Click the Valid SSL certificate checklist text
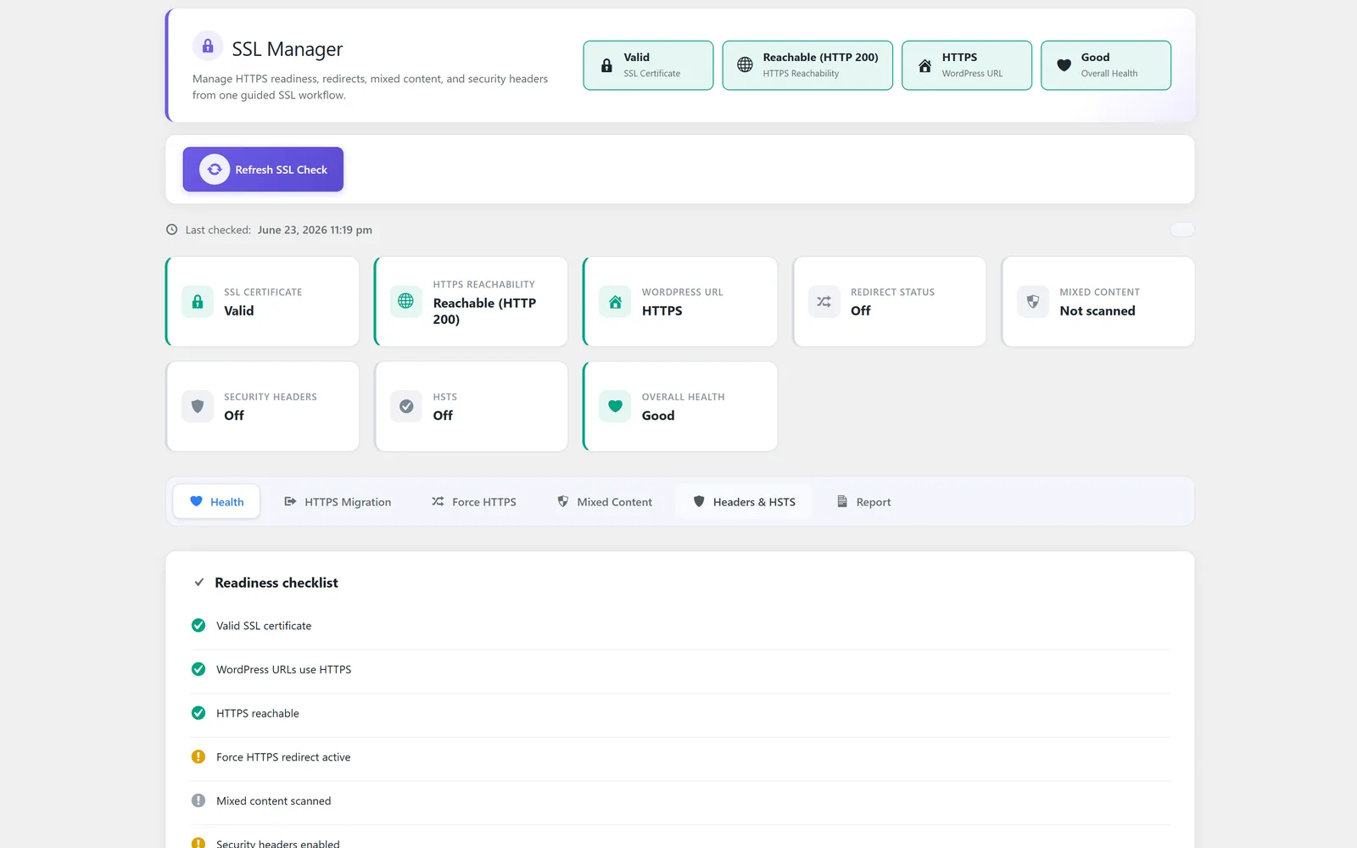The image size is (1357, 848). pyautogui.click(x=264, y=626)
